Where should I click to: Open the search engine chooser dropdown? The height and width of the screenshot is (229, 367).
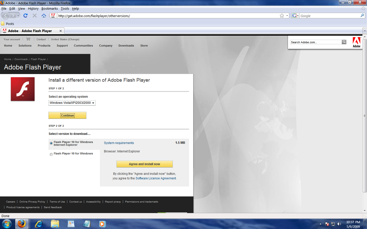[x=298, y=16]
